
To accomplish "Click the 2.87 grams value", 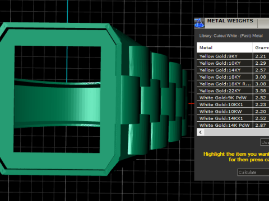I will click(x=261, y=125).
